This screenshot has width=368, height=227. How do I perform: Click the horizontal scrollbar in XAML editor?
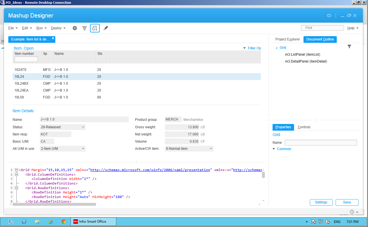(54, 204)
